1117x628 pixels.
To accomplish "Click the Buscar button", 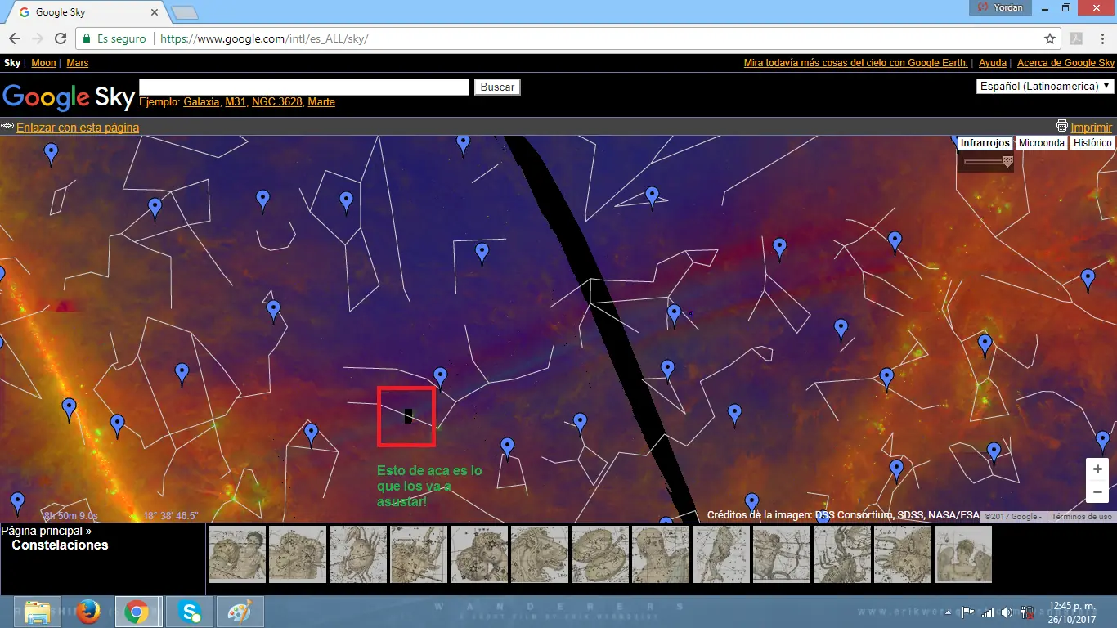I will [497, 87].
